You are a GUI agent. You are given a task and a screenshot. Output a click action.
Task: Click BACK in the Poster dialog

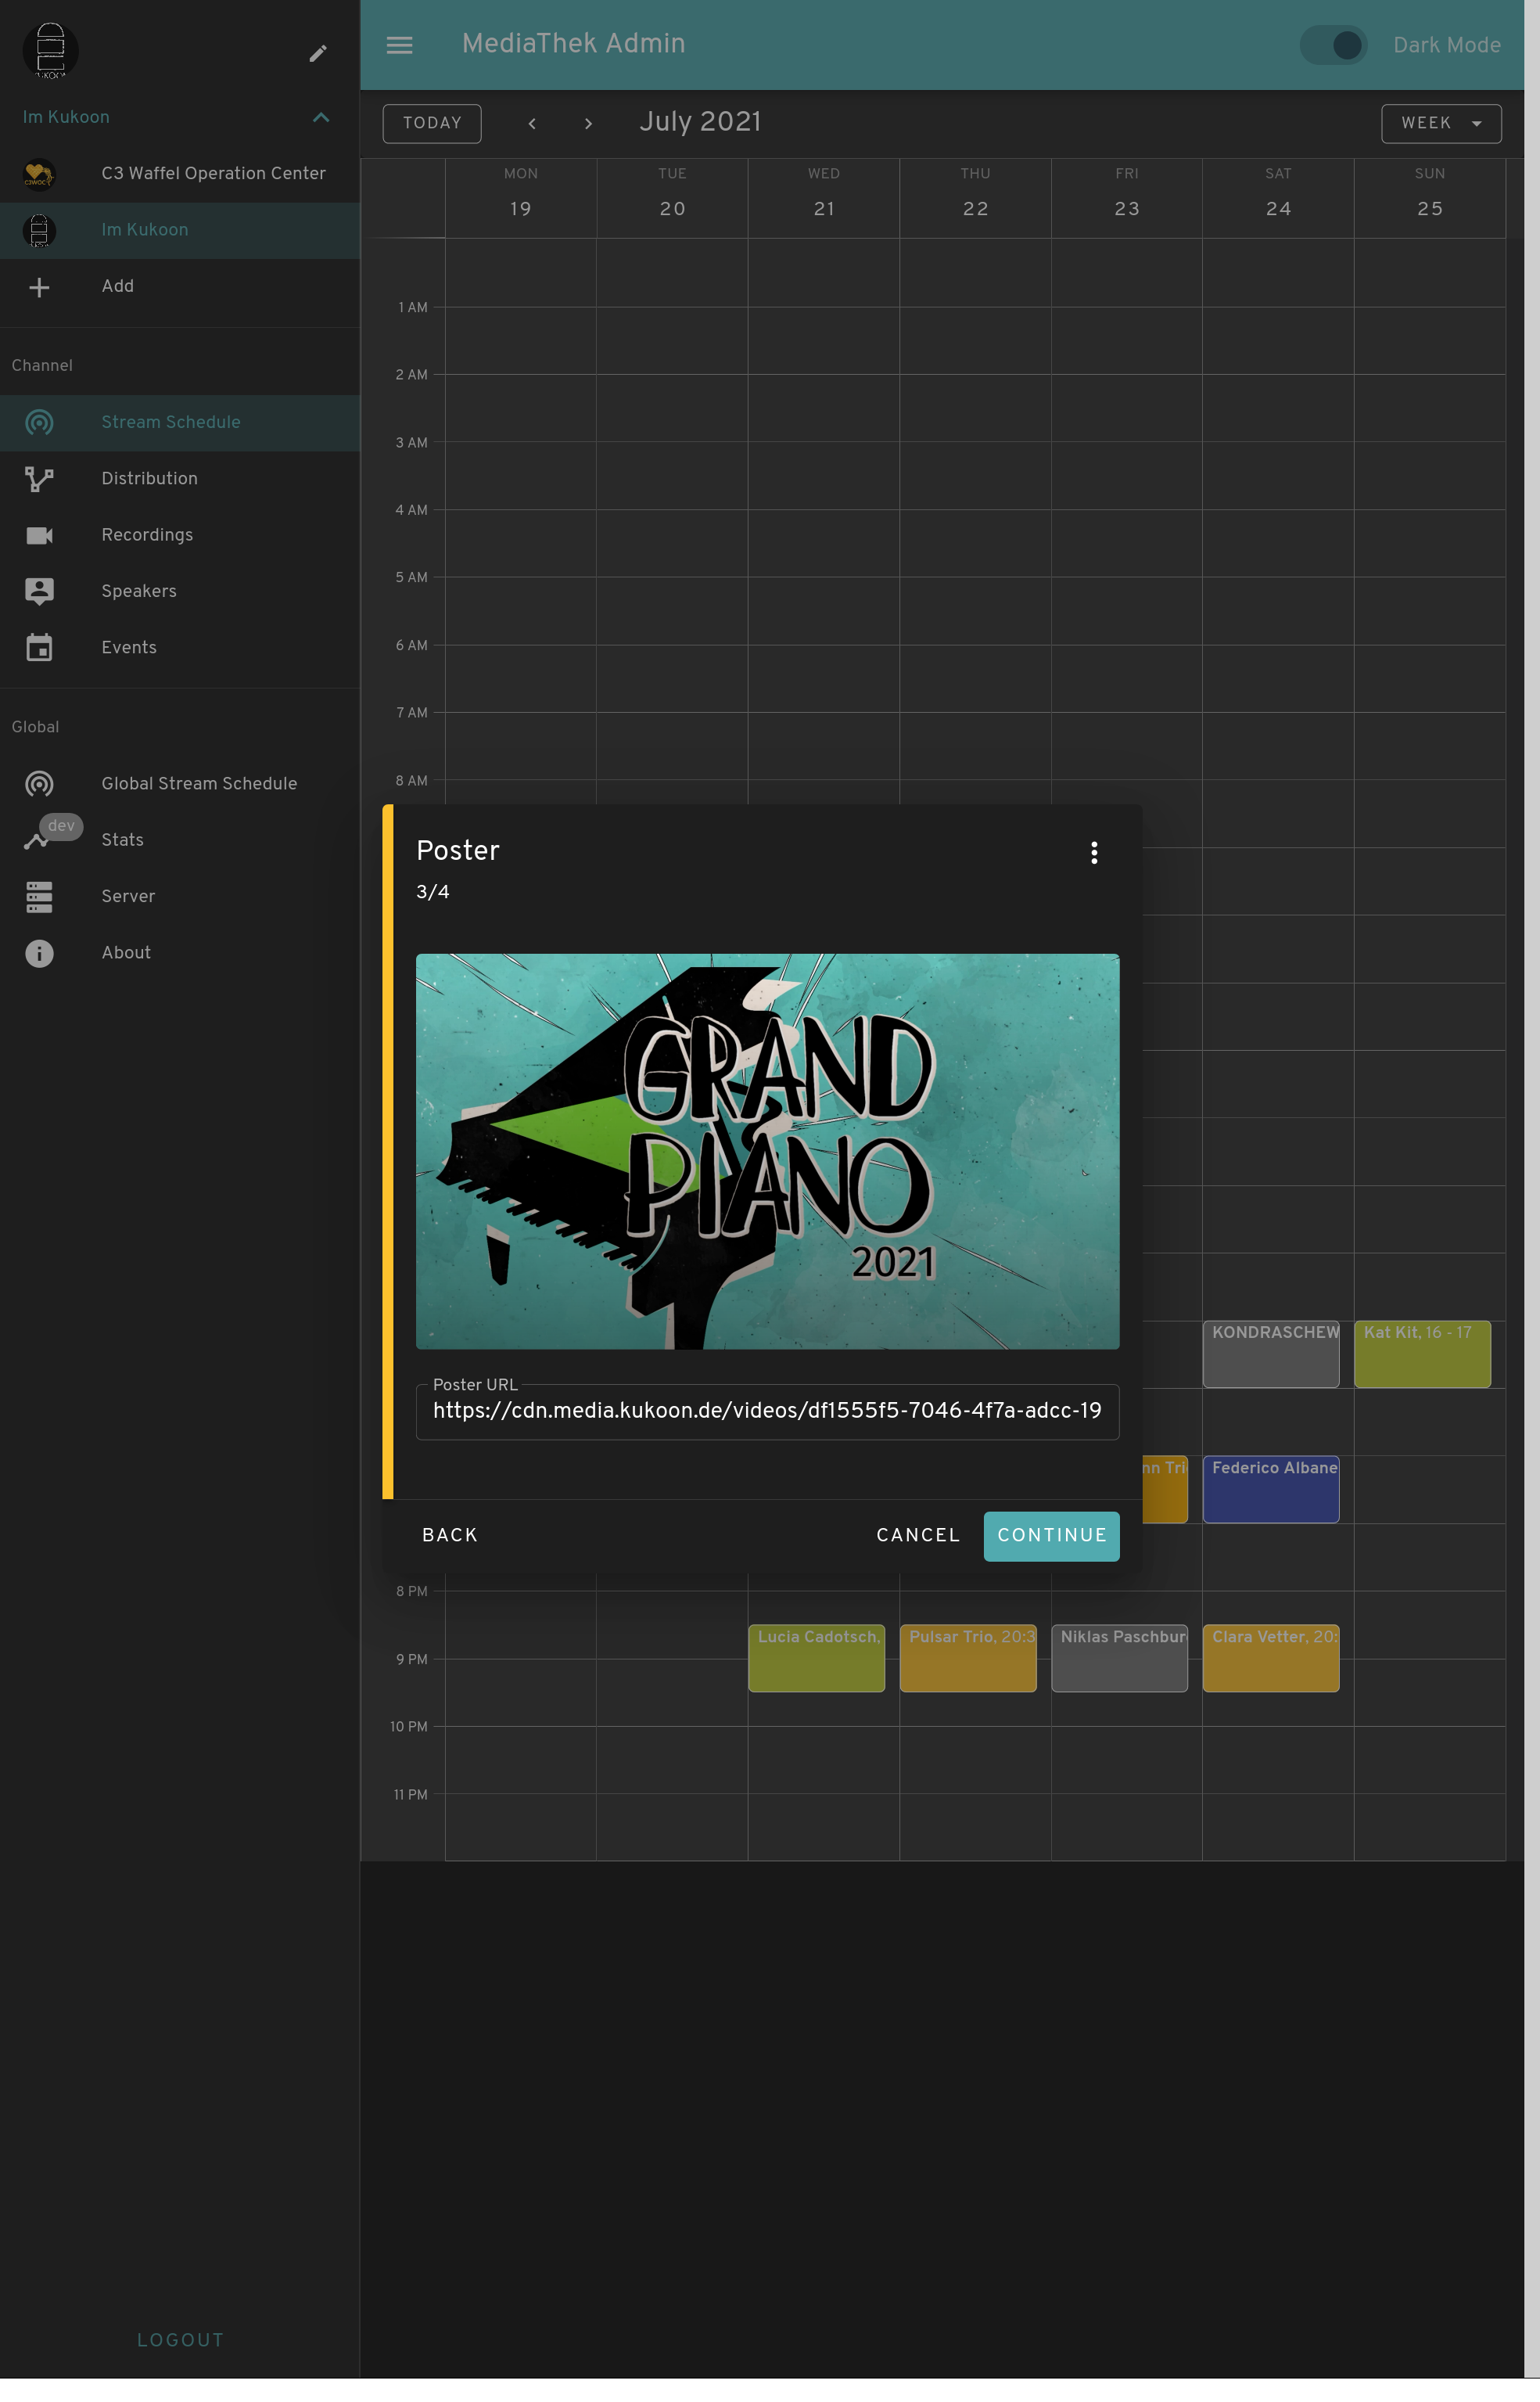click(450, 1534)
